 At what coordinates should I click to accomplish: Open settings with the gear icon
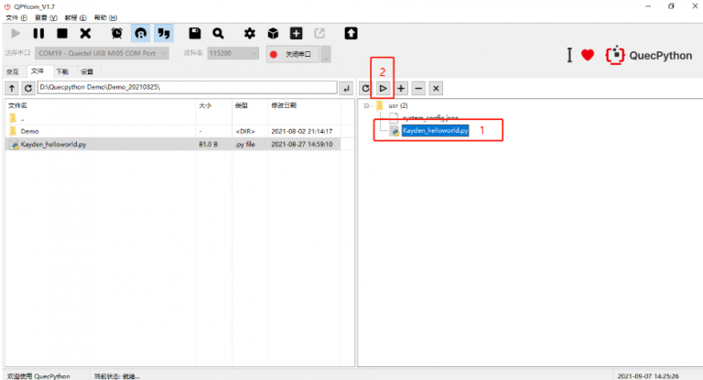250,34
